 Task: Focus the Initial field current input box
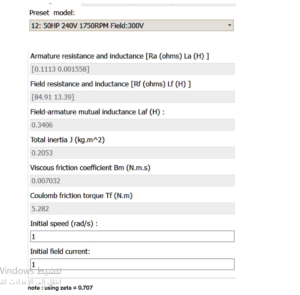pyautogui.click(x=132, y=264)
